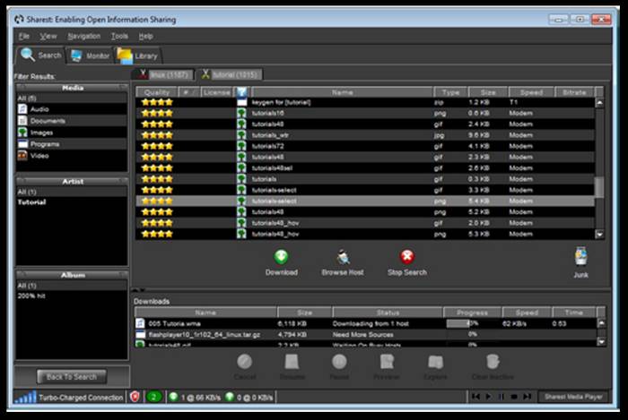628x420 pixels.
Task: Select the 'tutorials48sel' result row
Action: [x=365, y=168]
